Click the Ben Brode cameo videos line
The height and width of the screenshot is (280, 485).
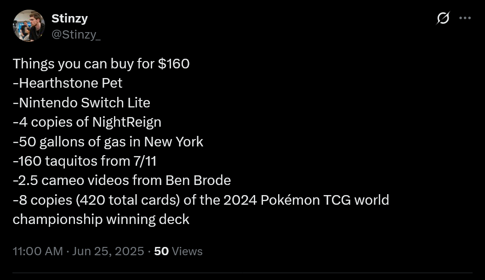point(122,180)
